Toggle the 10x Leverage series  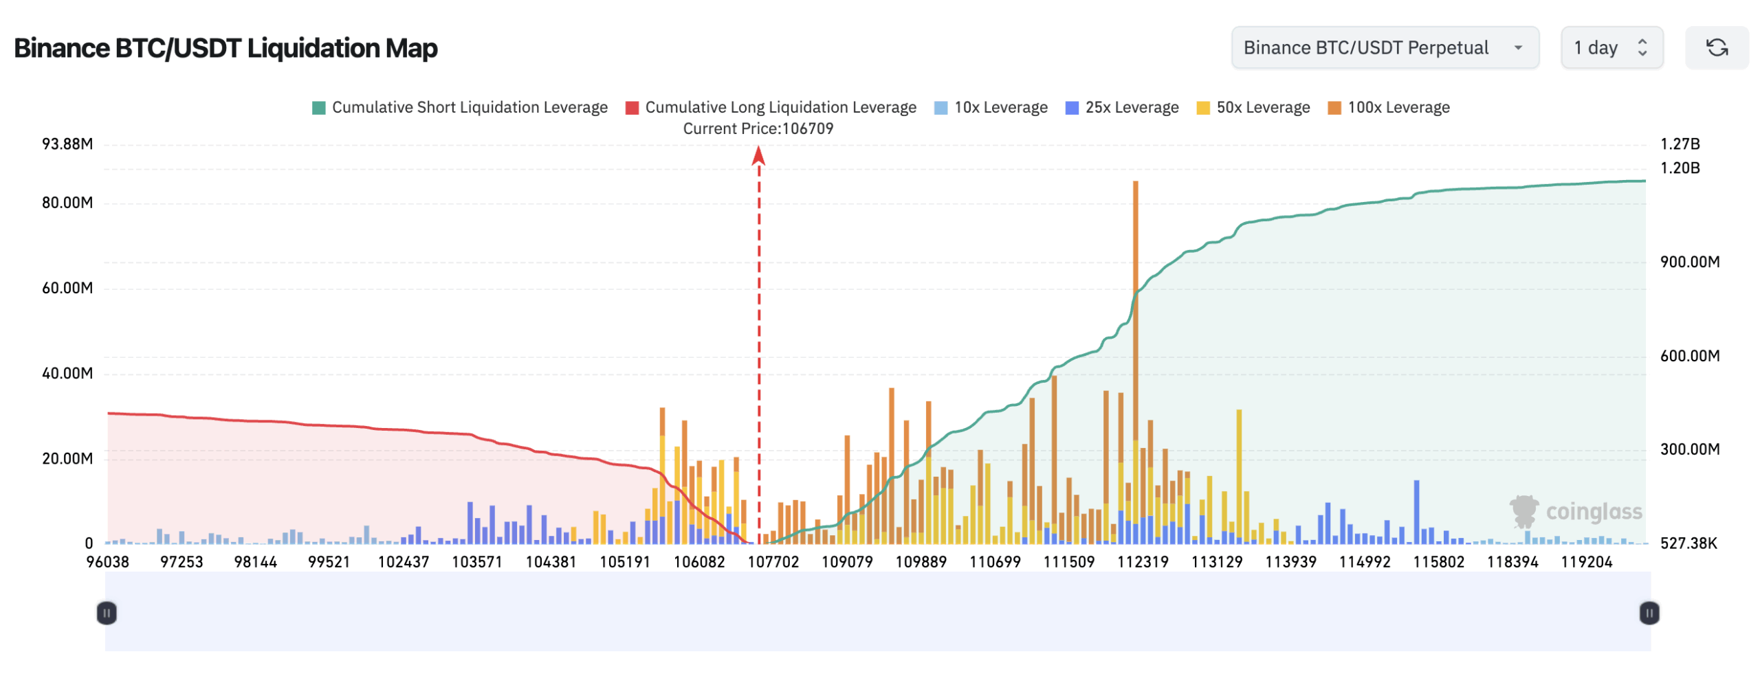(1000, 107)
